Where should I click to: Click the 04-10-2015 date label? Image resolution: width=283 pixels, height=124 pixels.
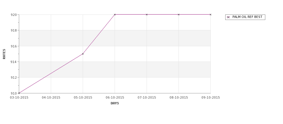(x=51, y=98)
